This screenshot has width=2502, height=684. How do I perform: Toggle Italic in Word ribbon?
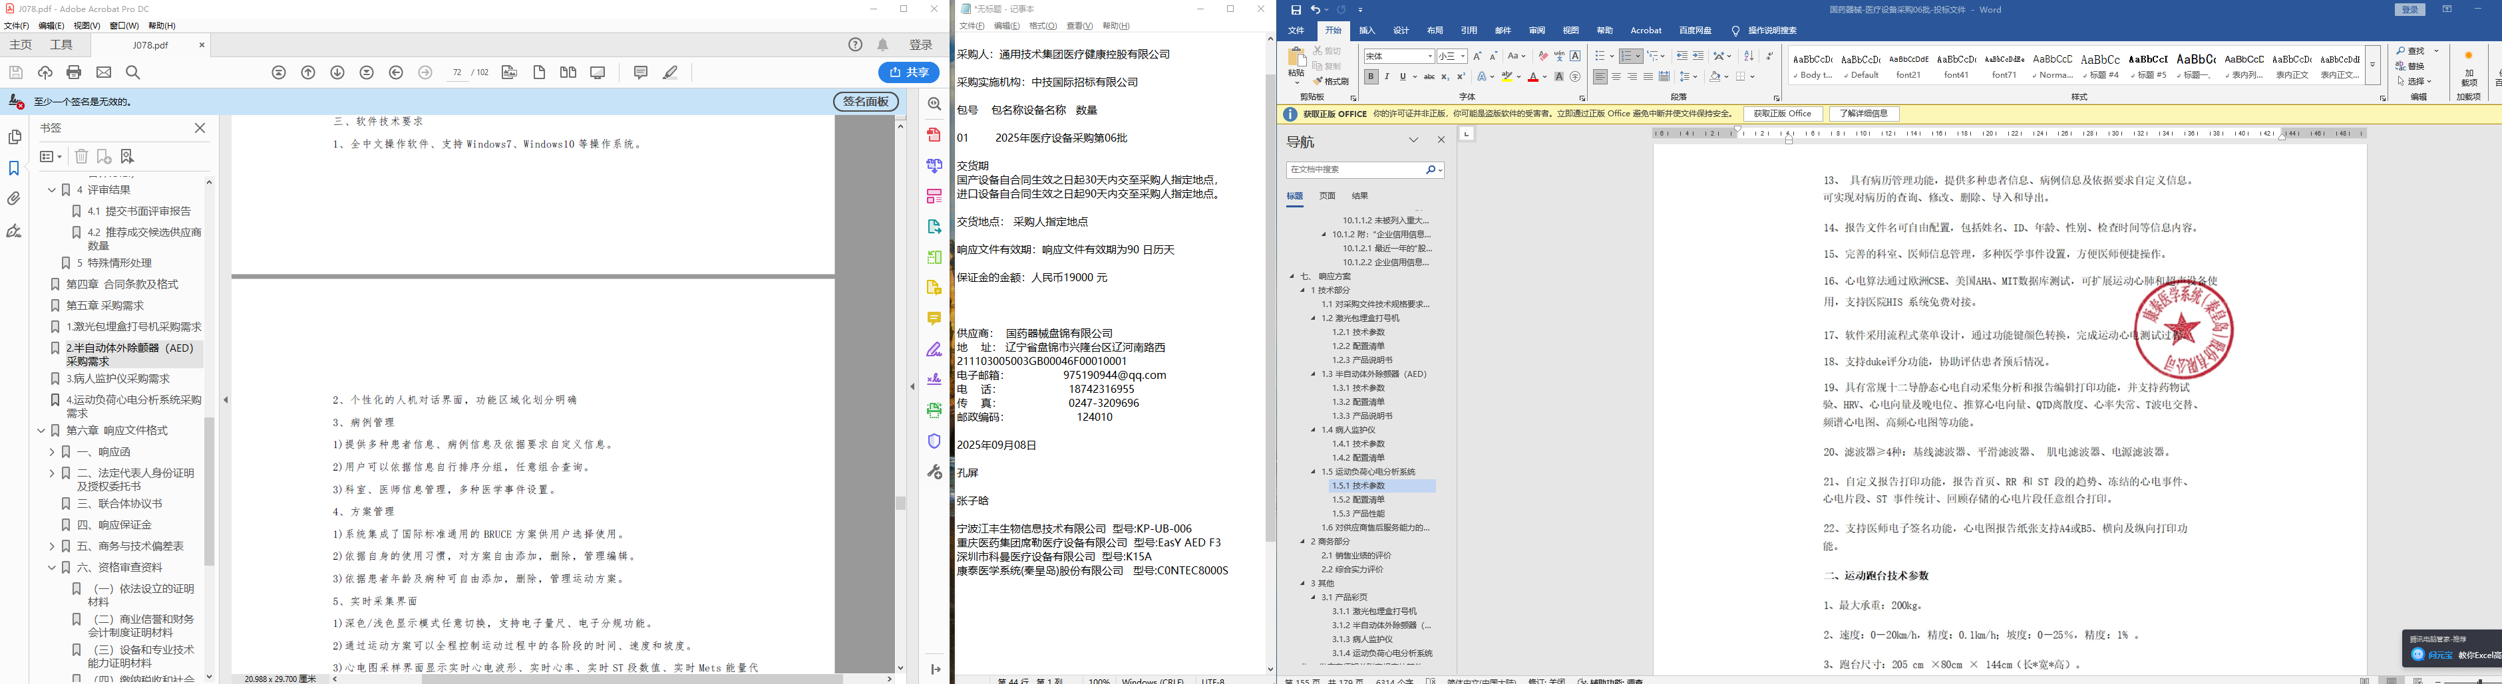pos(1386,76)
